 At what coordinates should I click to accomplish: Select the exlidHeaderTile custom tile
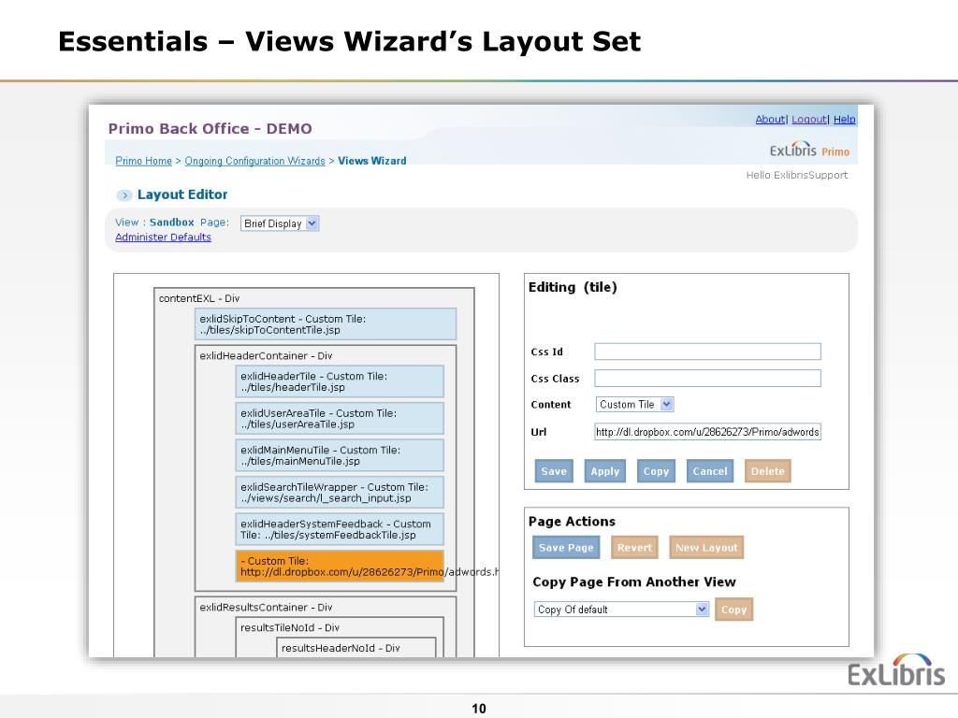point(340,381)
